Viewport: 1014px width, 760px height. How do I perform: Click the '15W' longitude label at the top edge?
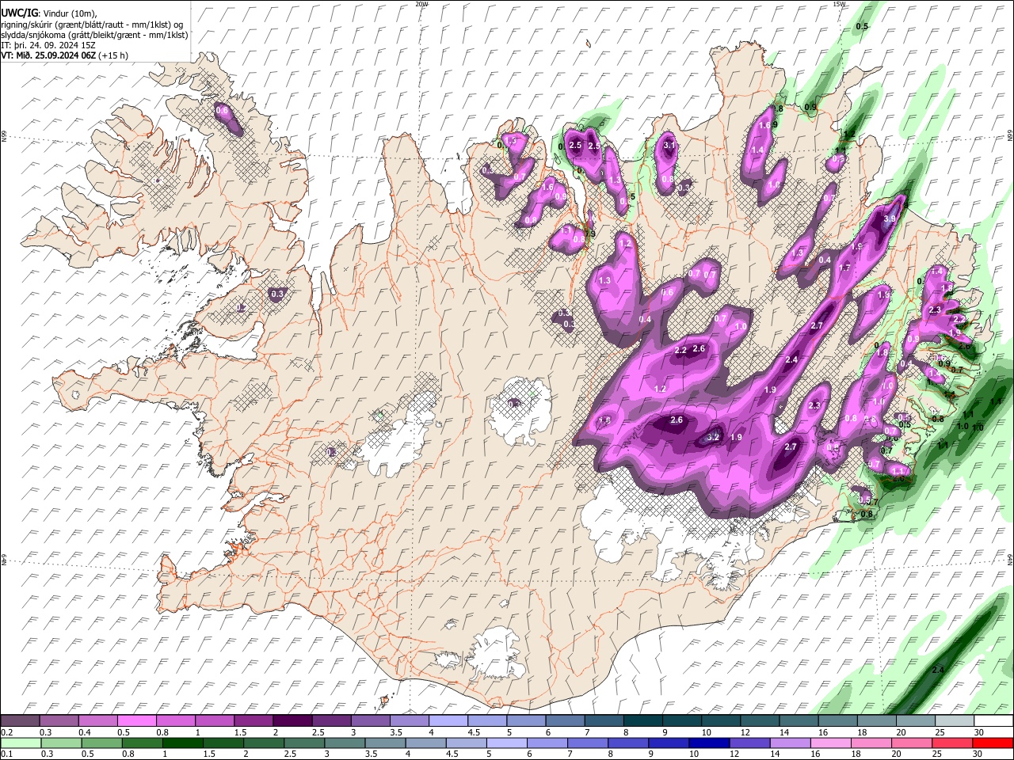[839, 4]
